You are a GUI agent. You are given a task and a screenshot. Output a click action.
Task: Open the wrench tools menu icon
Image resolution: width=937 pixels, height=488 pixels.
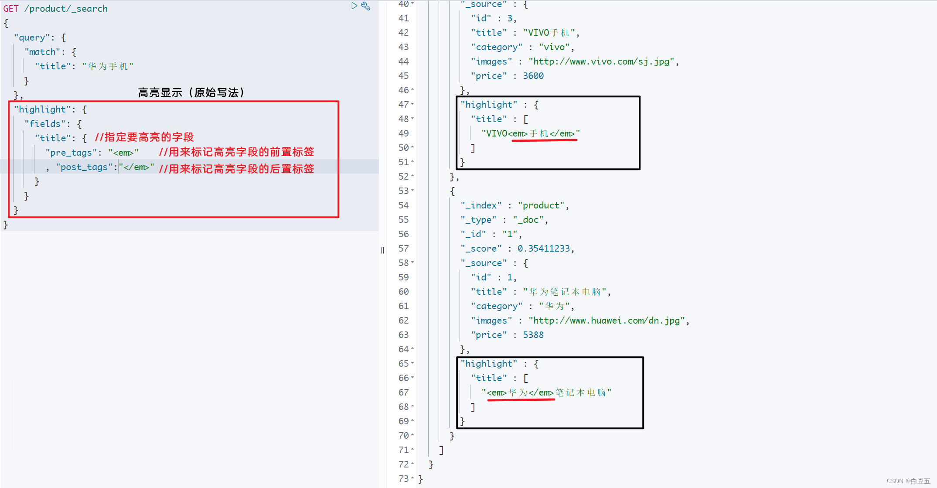click(x=366, y=6)
